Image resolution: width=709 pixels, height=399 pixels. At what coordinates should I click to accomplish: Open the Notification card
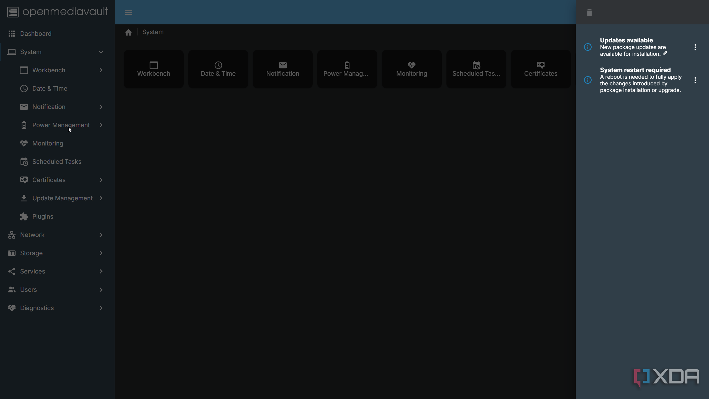pos(283,69)
